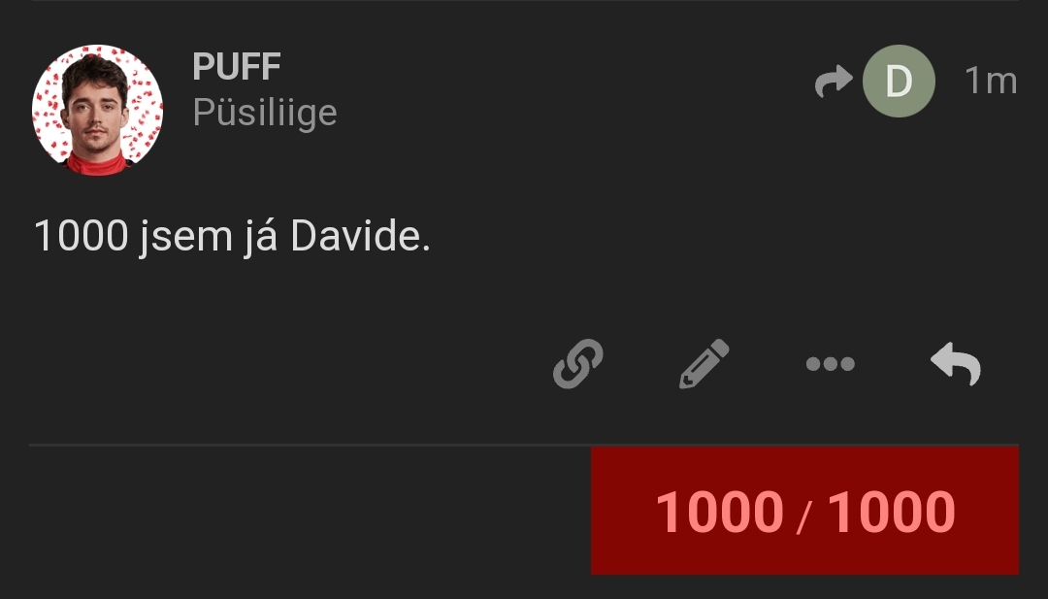This screenshot has height=599, width=1048.
Task: Click the number 1000 in the post body
Action: coord(81,236)
